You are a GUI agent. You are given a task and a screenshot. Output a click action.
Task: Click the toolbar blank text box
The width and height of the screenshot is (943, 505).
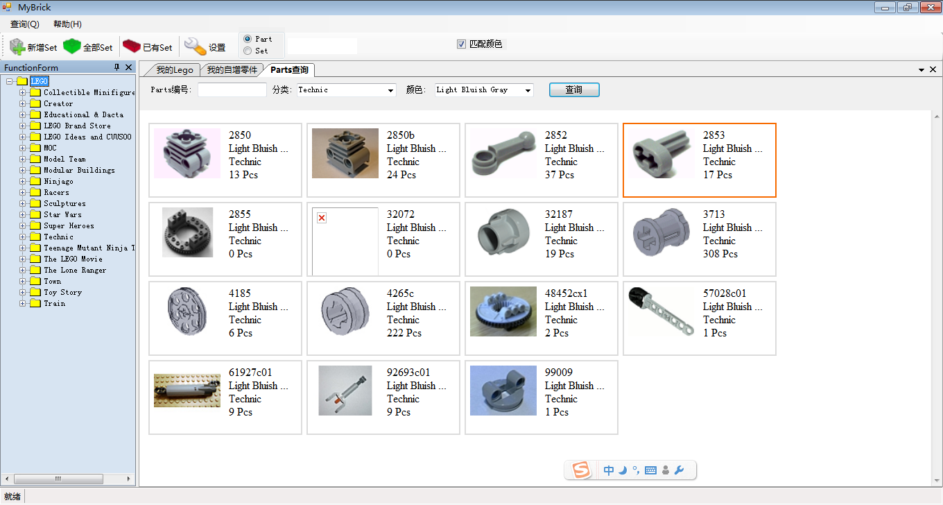pyautogui.click(x=322, y=46)
